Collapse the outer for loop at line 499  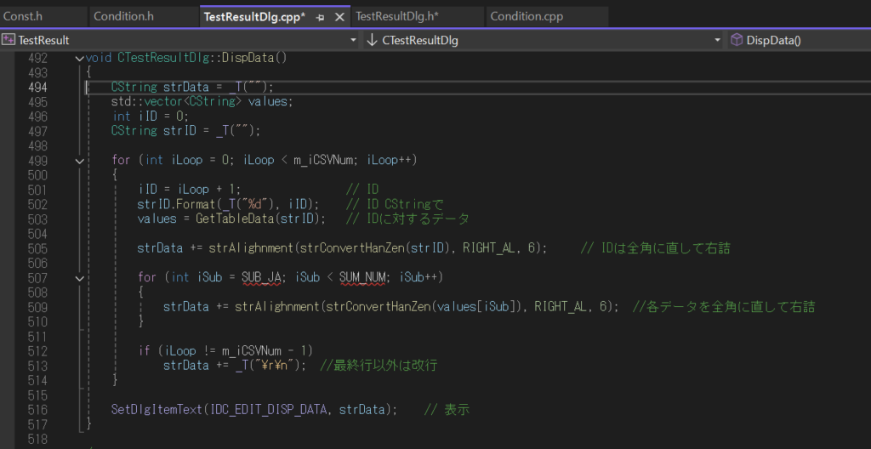[80, 160]
